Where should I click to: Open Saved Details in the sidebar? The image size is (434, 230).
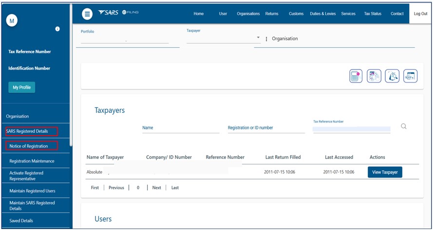[21, 221]
